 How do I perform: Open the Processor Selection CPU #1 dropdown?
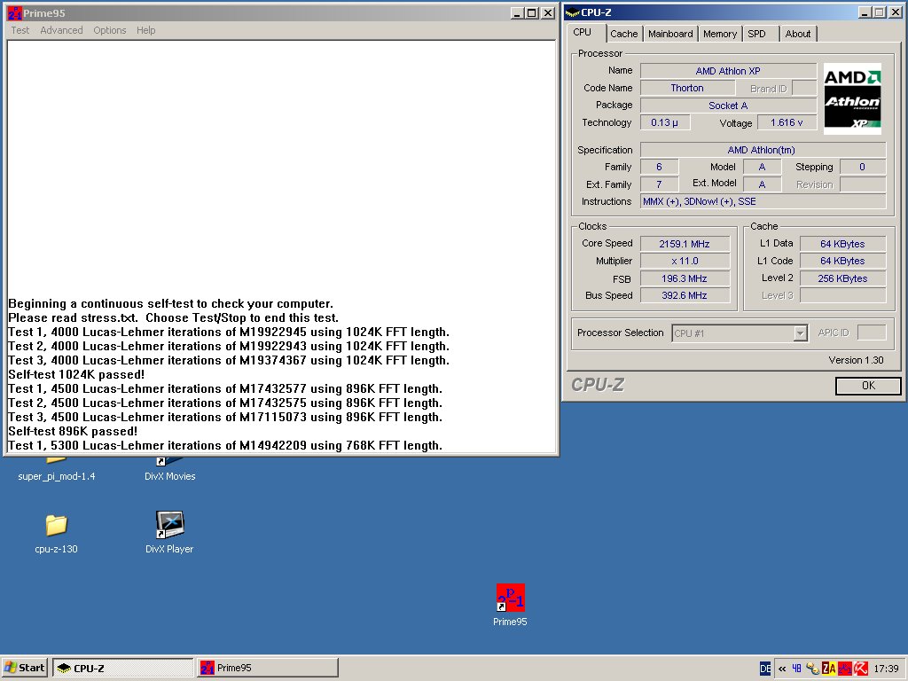[740, 333]
